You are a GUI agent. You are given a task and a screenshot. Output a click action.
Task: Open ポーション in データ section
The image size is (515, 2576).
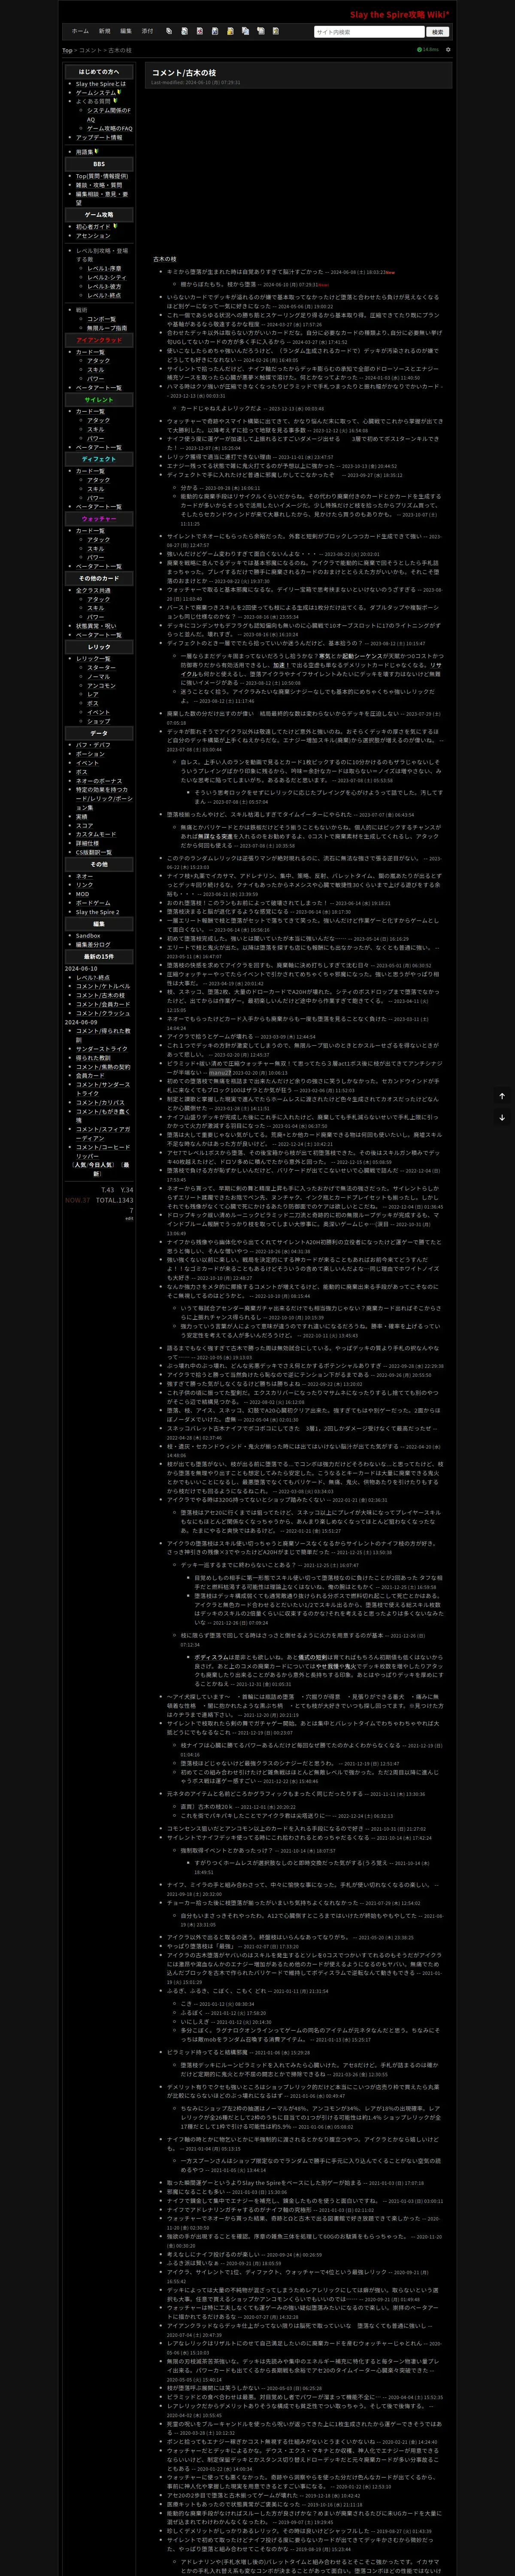click(x=90, y=754)
